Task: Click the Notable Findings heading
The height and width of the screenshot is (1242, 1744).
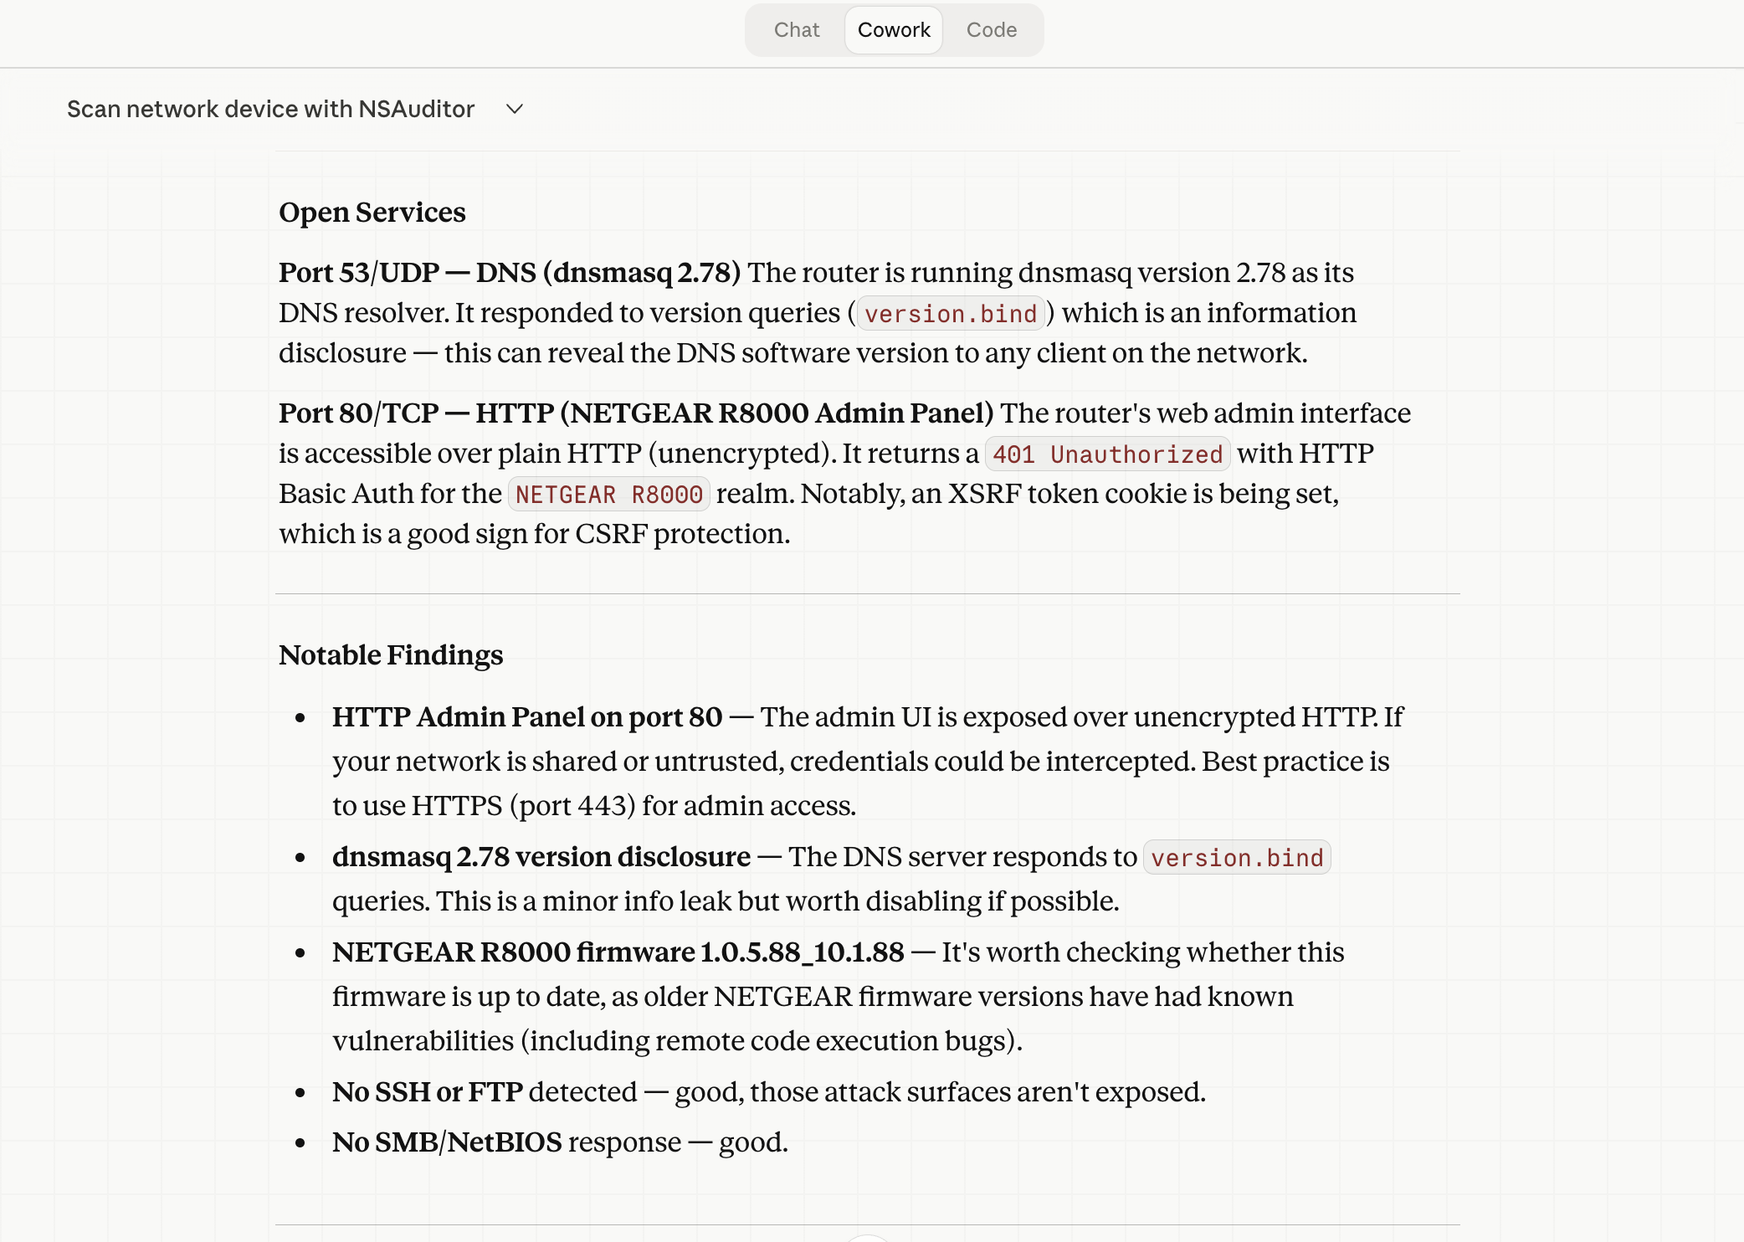Action: [x=391, y=654]
